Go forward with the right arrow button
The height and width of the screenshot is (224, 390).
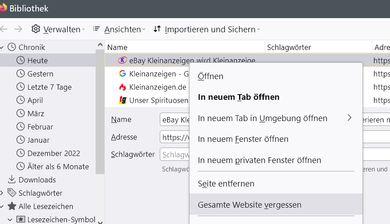click(x=18, y=29)
